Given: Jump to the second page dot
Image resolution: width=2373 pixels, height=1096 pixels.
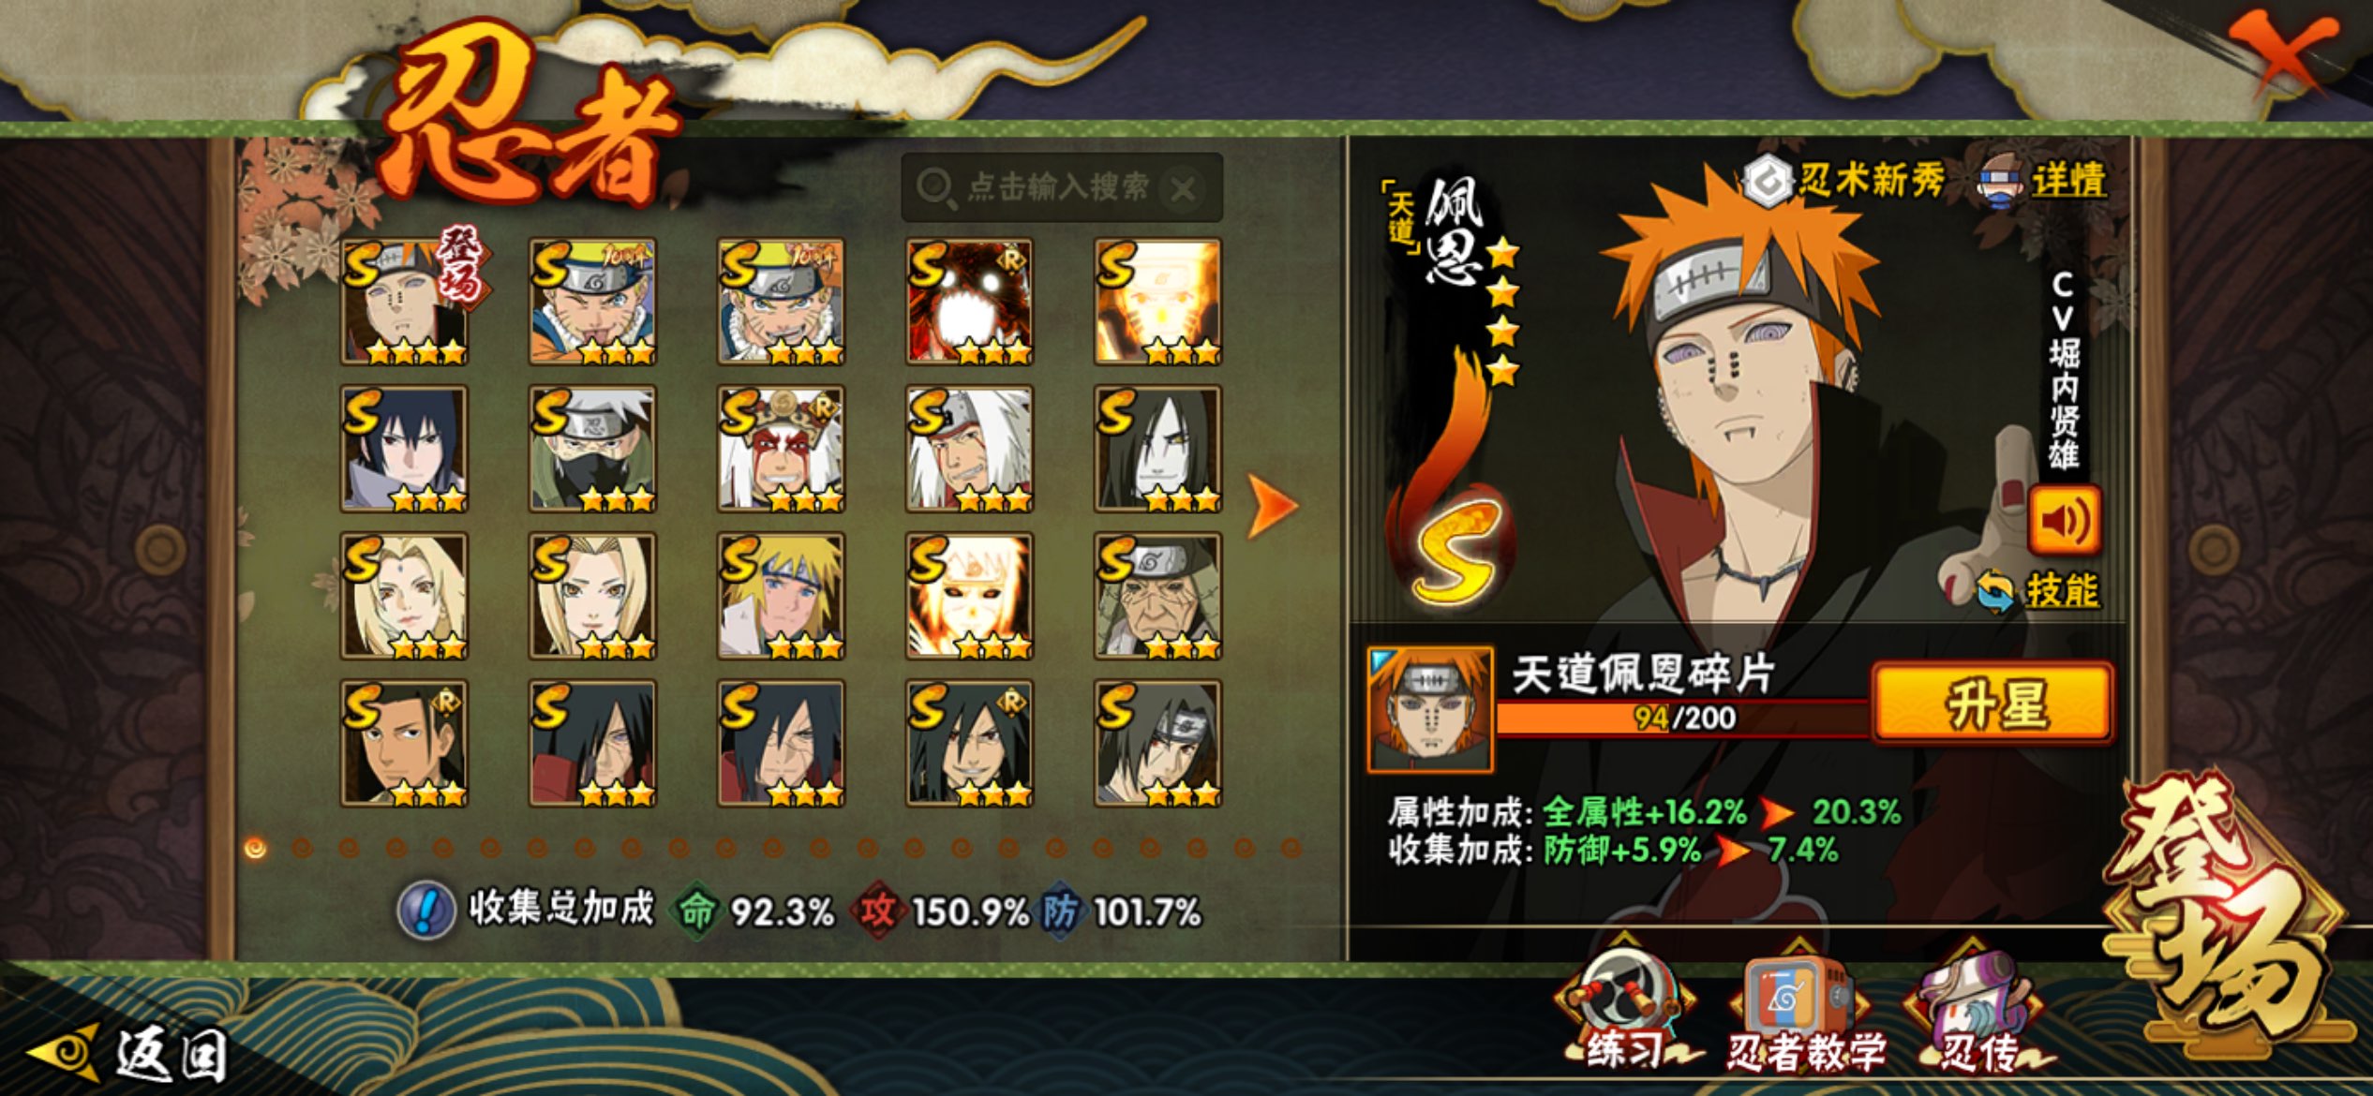Looking at the screenshot, I should [x=302, y=849].
